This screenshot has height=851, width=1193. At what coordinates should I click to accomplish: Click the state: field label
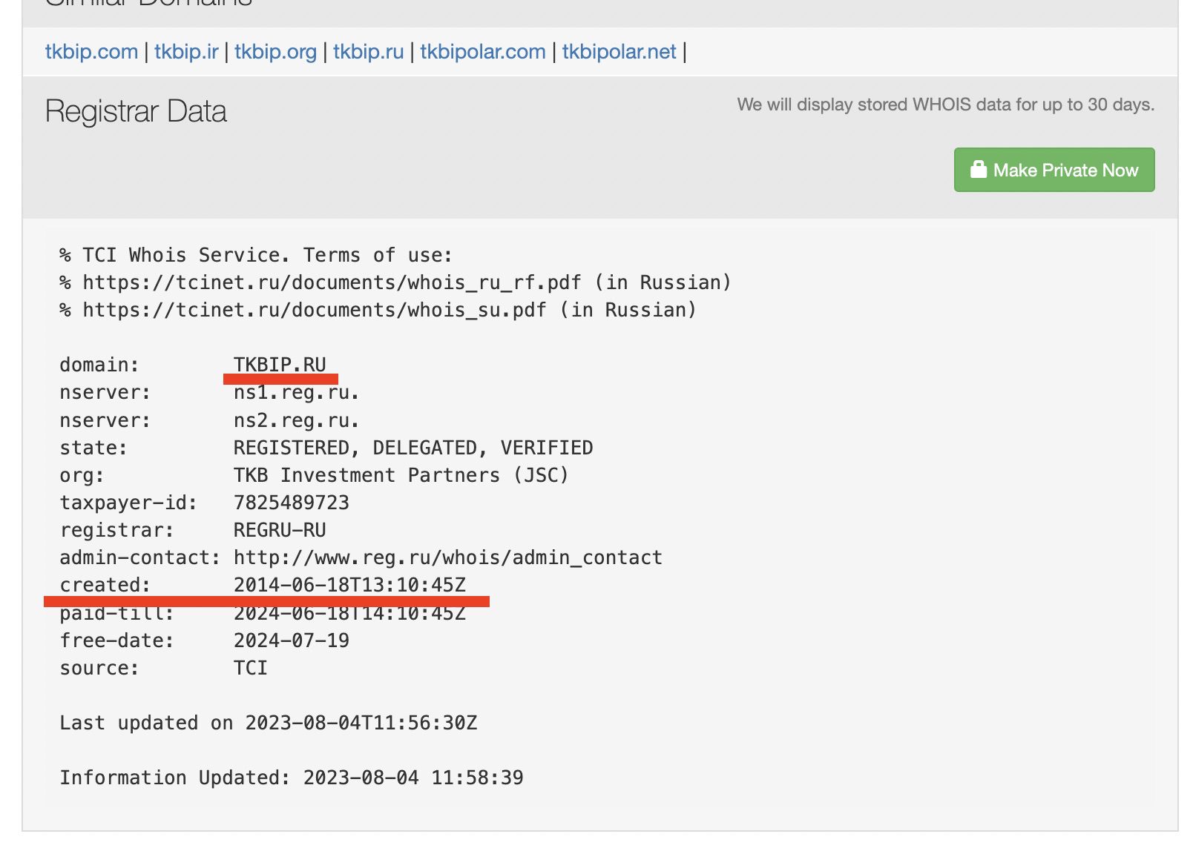click(93, 448)
